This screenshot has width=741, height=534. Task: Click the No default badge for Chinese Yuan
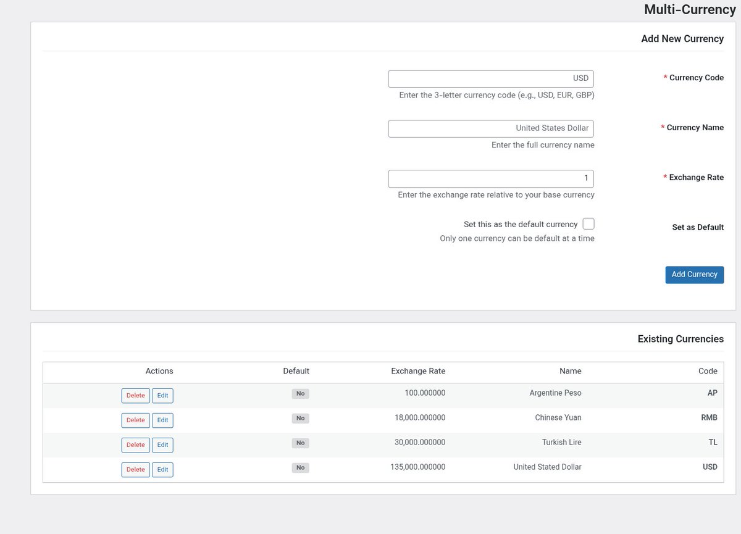coord(301,419)
